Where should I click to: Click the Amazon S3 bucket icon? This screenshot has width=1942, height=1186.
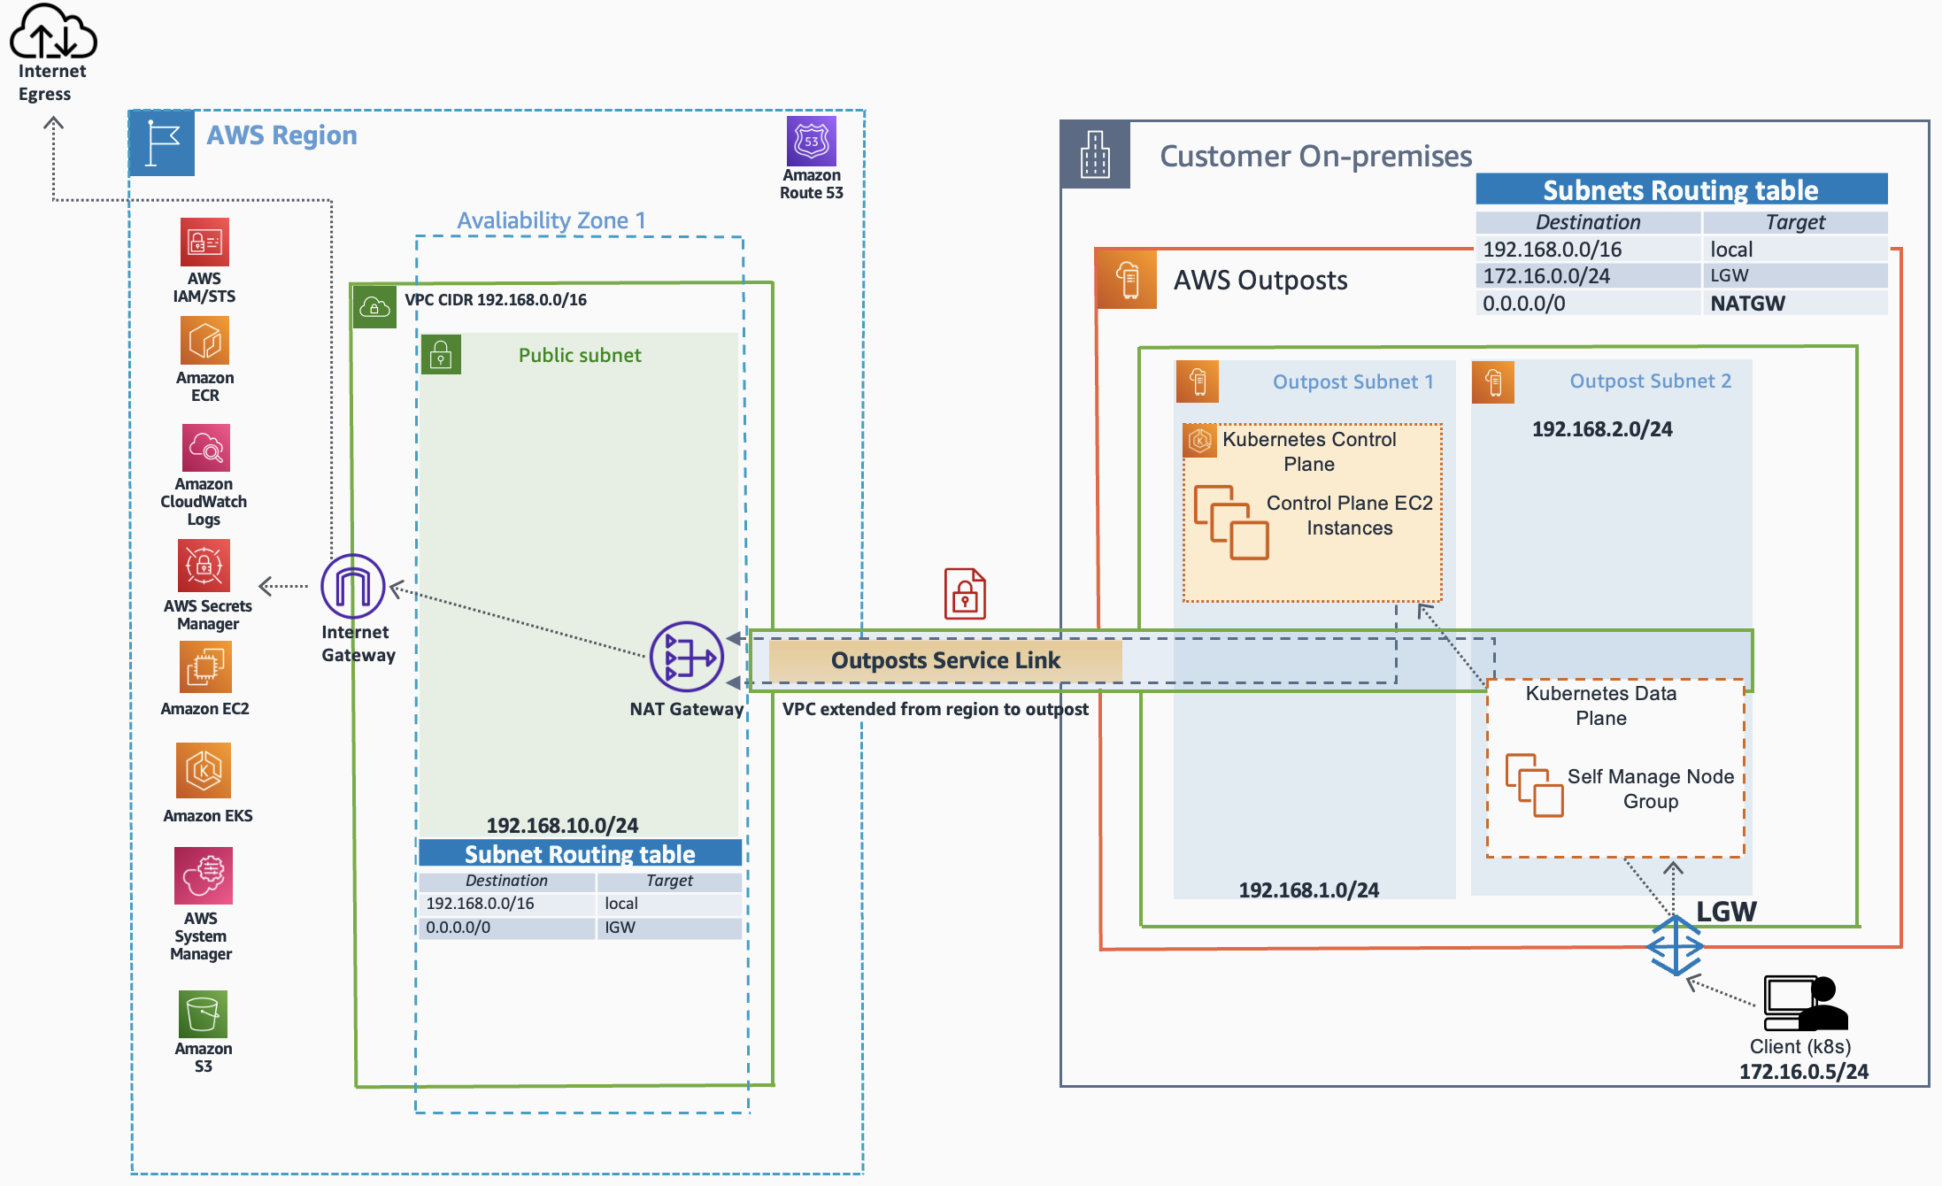[203, 1013]
